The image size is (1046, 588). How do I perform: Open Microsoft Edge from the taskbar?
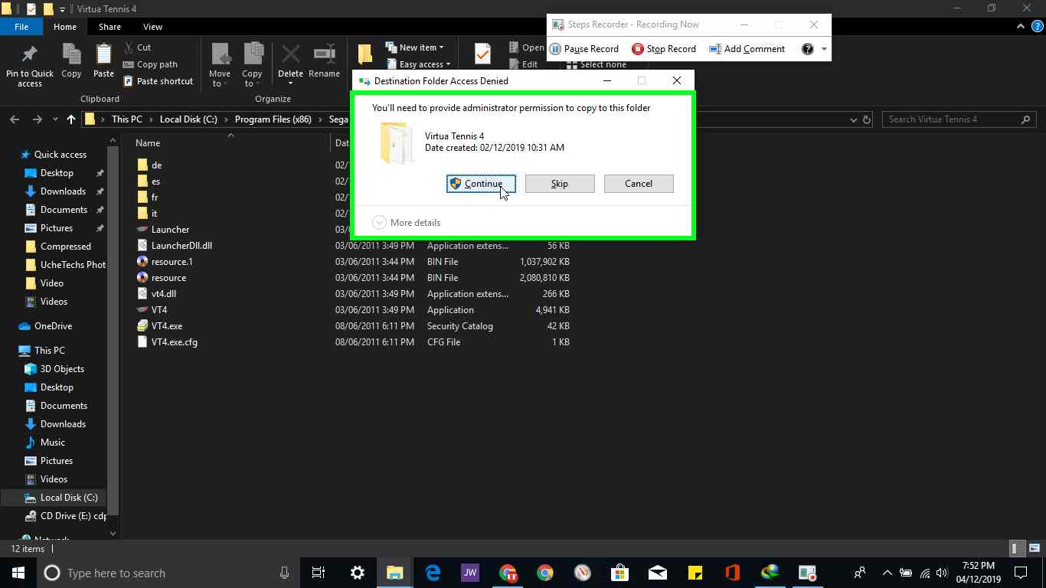point(433,573)
